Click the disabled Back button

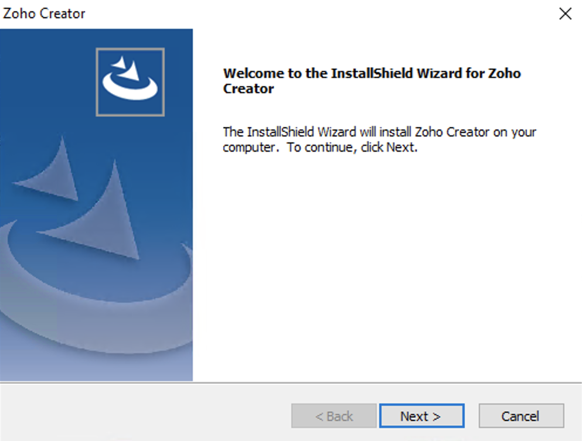click(333, 416)
